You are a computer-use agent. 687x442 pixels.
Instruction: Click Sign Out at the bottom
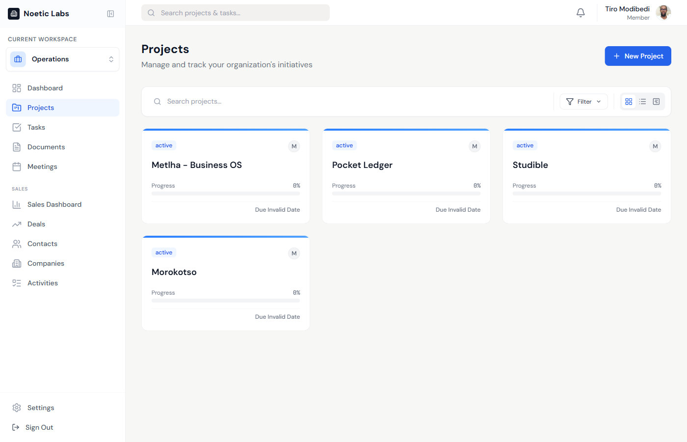39,427
